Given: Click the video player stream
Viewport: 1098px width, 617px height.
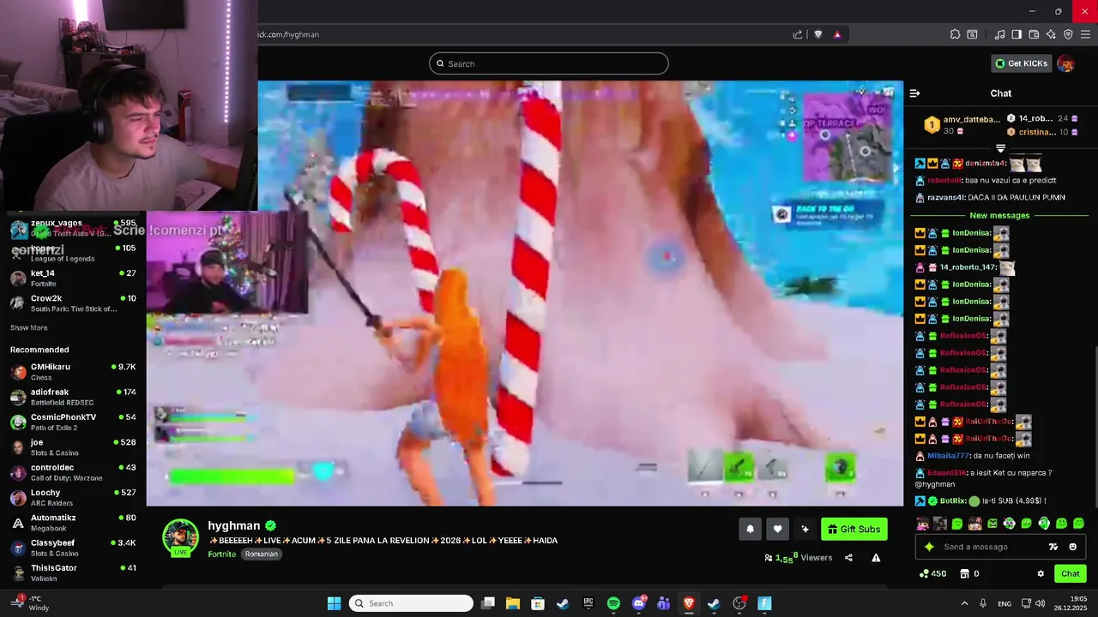Looking at the screenshot, I should pyautogui.click(x=525, y=293).
